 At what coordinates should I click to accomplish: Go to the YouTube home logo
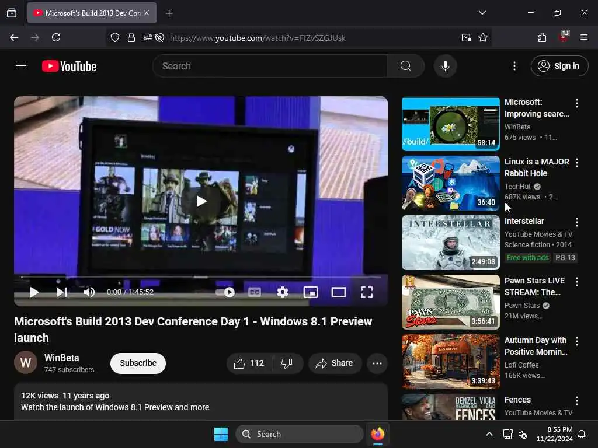coord(69,66)
